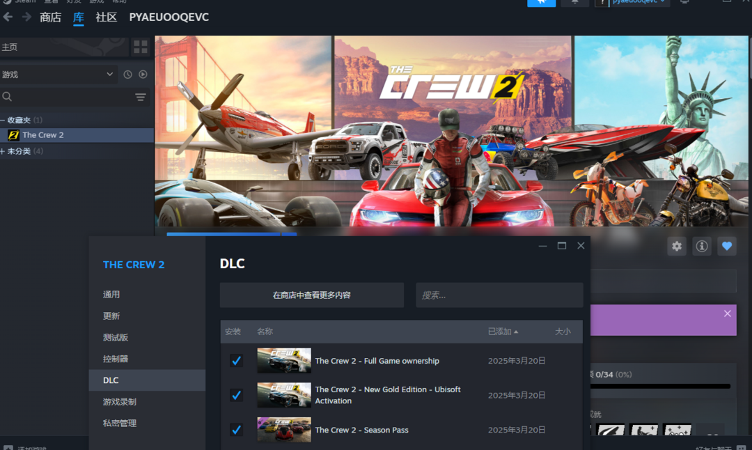The width and height of the screenshot is (752, 450).
Task: Uncheck Full Game ownership DLC checkbox
Action: (x=236, y=361)
